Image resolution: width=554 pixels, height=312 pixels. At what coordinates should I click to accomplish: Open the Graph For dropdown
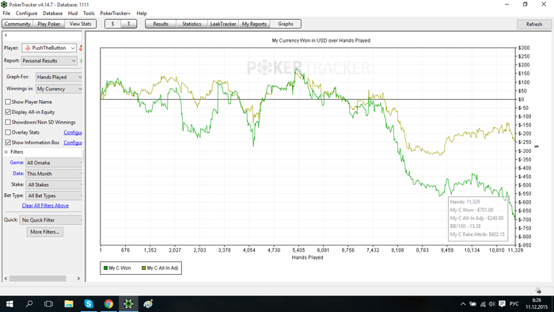click(x=59, y=77)
